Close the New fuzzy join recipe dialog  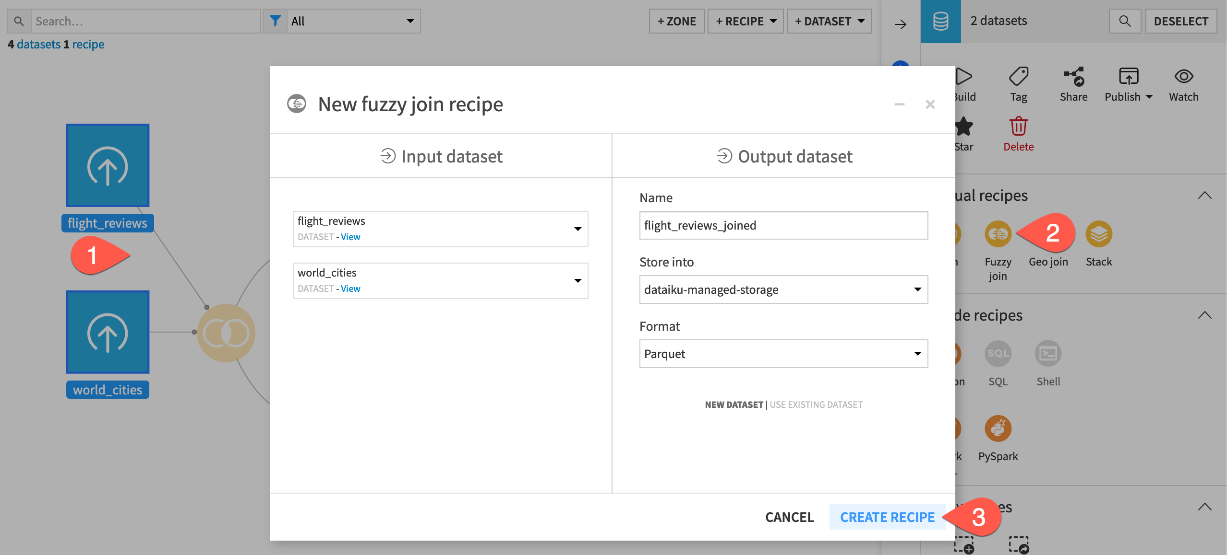930,104
